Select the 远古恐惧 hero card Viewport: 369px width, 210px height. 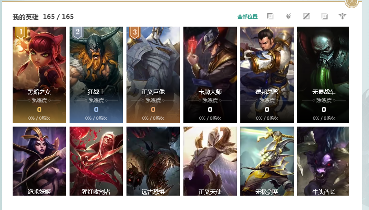(153, 161)
